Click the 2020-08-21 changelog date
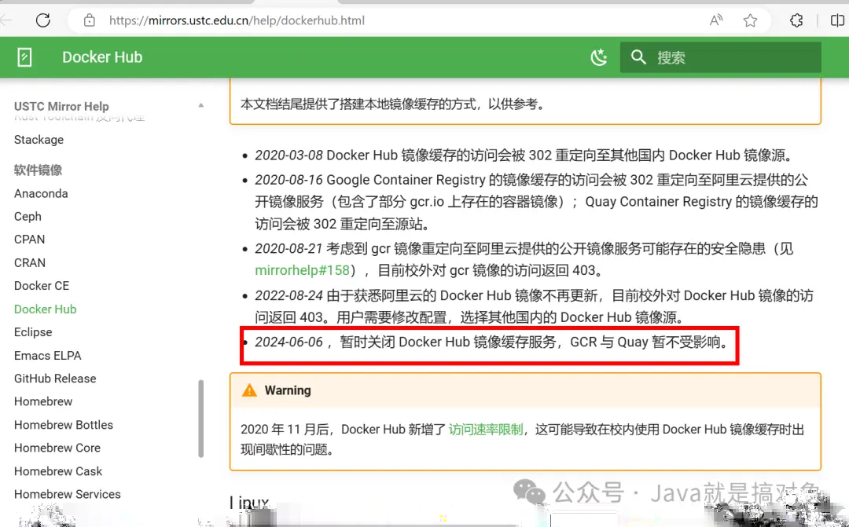The height and width of the screenshot is (527, 849). tap(289, 248)
